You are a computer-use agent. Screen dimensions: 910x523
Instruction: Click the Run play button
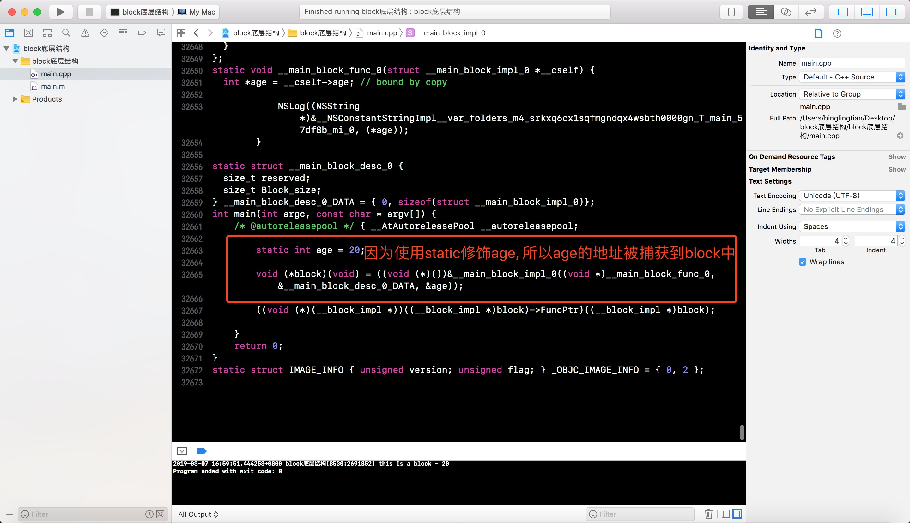pos(60,12)
